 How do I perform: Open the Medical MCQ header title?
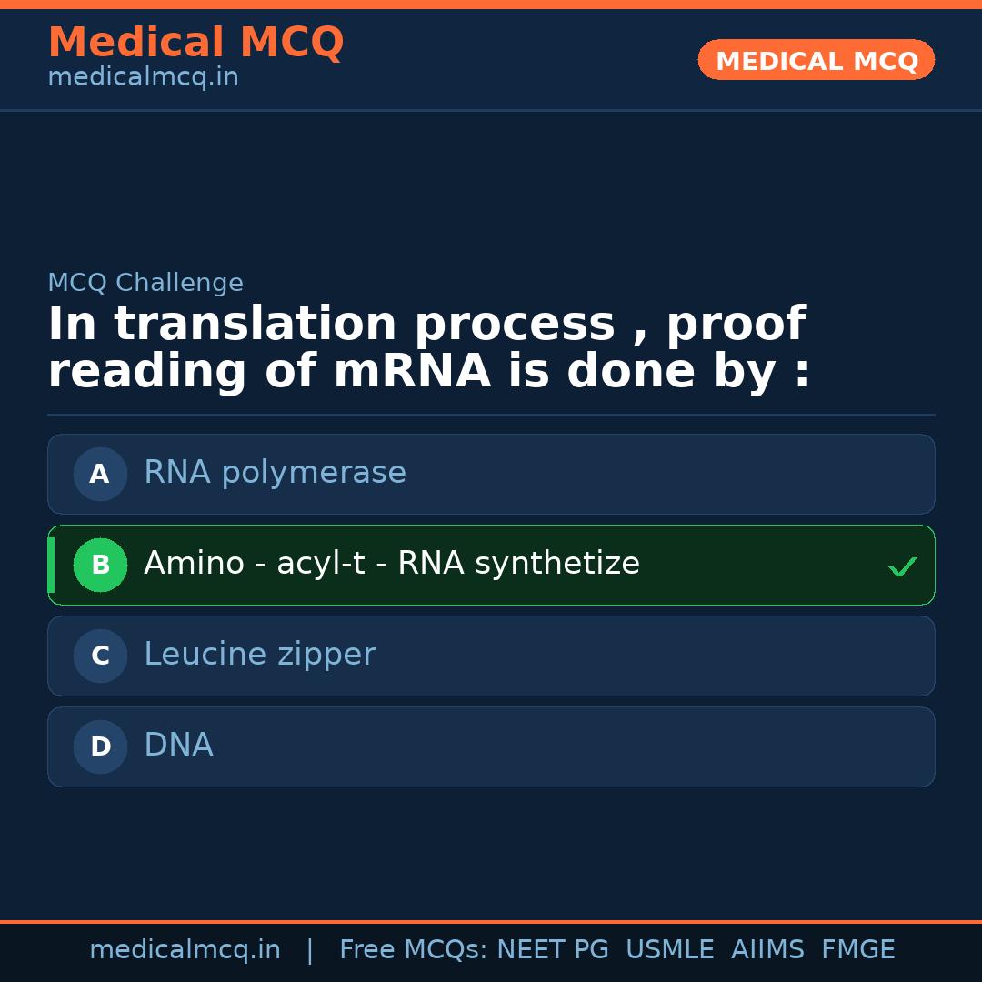pos(195,42)
